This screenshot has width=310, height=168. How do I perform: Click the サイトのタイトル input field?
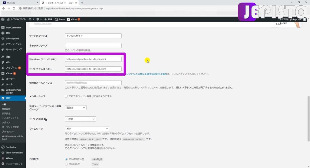(93, 36)
